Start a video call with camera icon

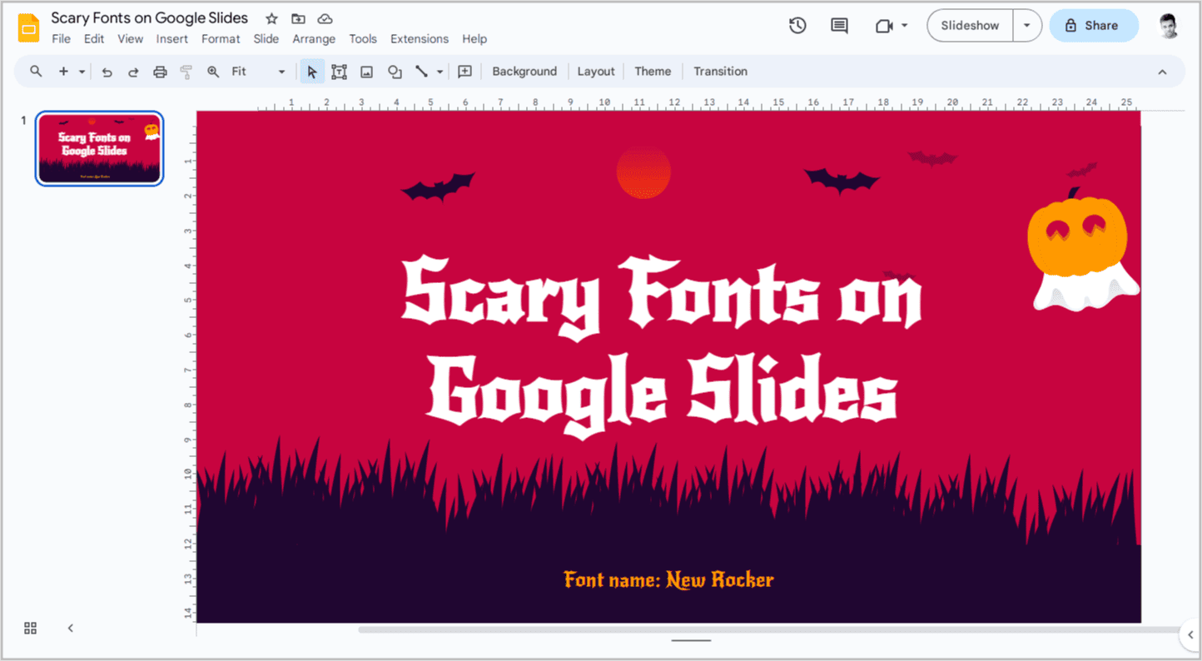tap(884, 26)
